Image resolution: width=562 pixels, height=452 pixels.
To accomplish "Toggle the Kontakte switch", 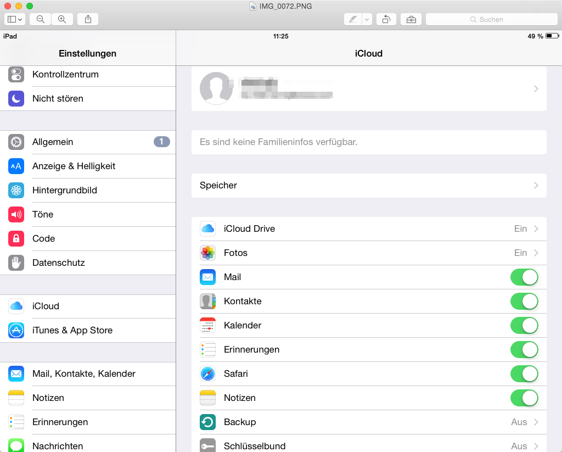I will coord(524,302).
